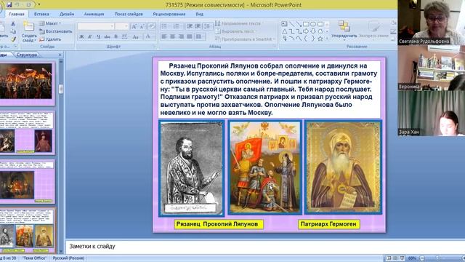
Task: Select the text box shape in gallery
Action: pos(284,24)
